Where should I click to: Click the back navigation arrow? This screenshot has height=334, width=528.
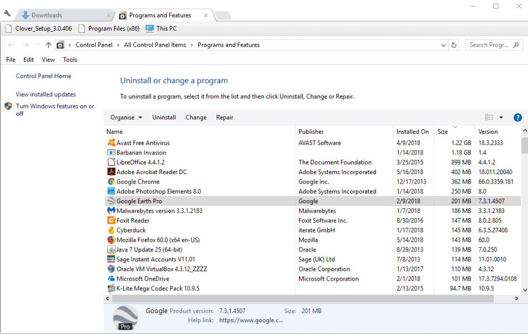coord(11,45)
